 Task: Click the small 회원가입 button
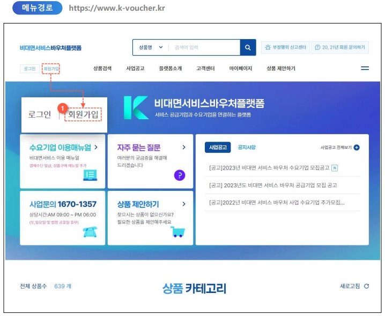click(x=51, y=68)
